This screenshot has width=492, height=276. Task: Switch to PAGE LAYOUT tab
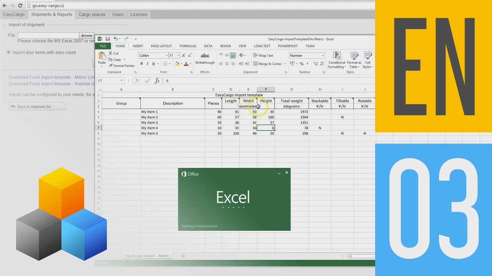(161, 46)
